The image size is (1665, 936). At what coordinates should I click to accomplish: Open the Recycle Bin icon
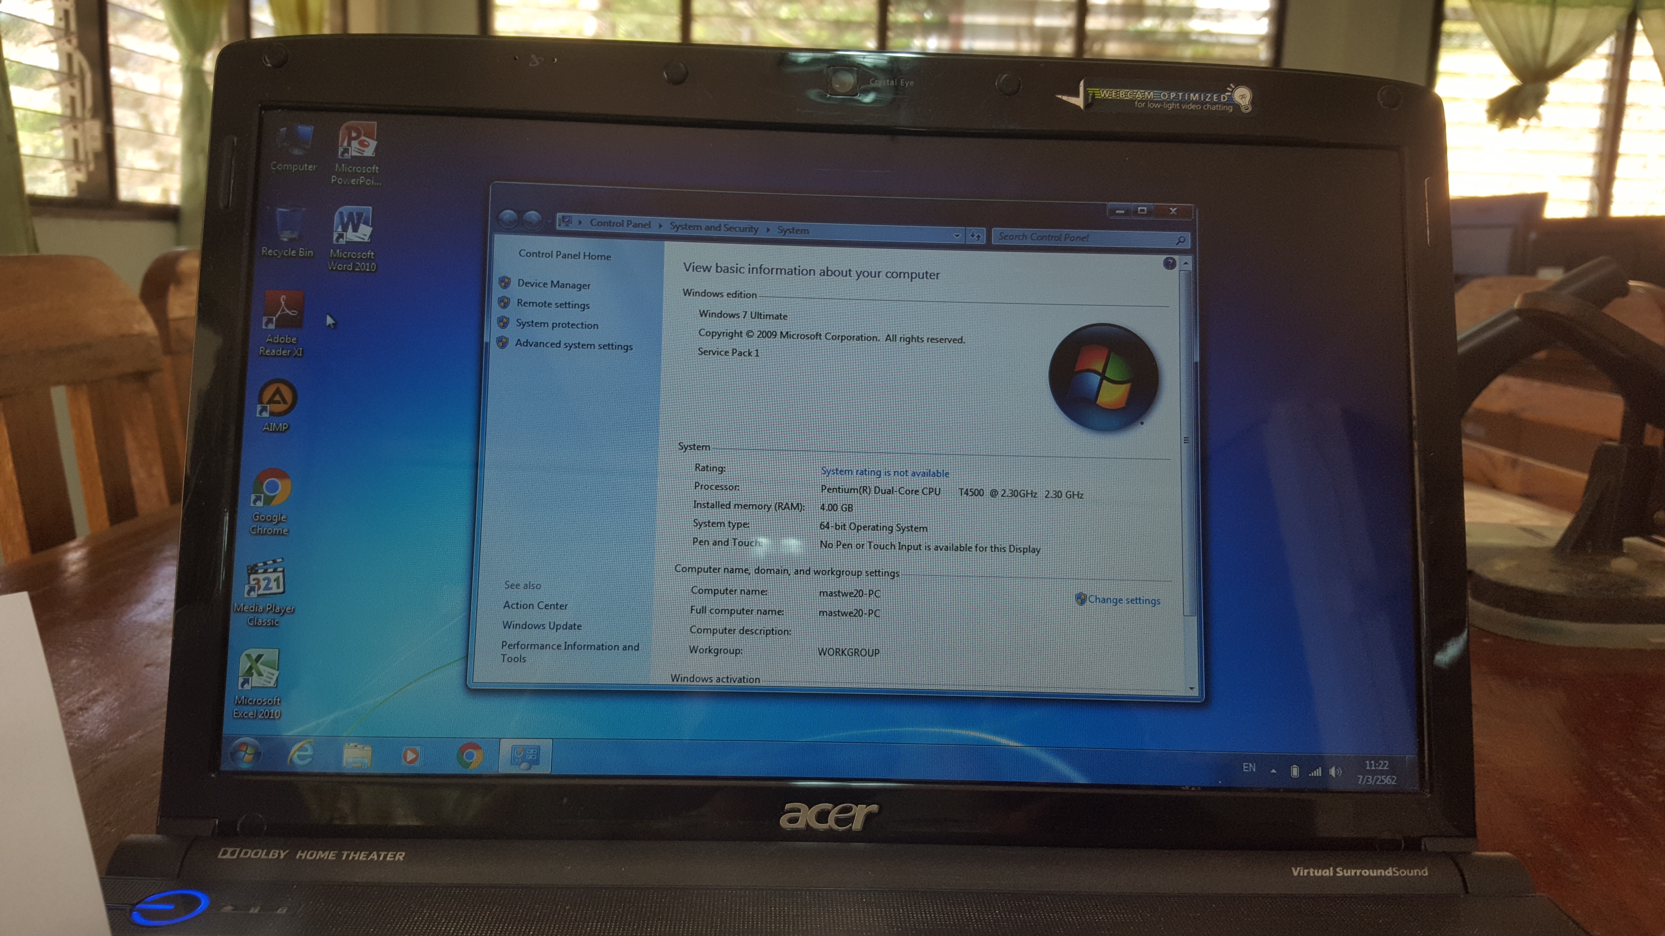click(287, 232)
